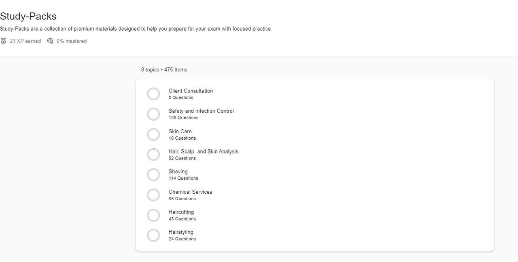The width and height of the screenshot is (518, 262).
Task: Open the Hairstyling topic
Action: click(181, 233)
